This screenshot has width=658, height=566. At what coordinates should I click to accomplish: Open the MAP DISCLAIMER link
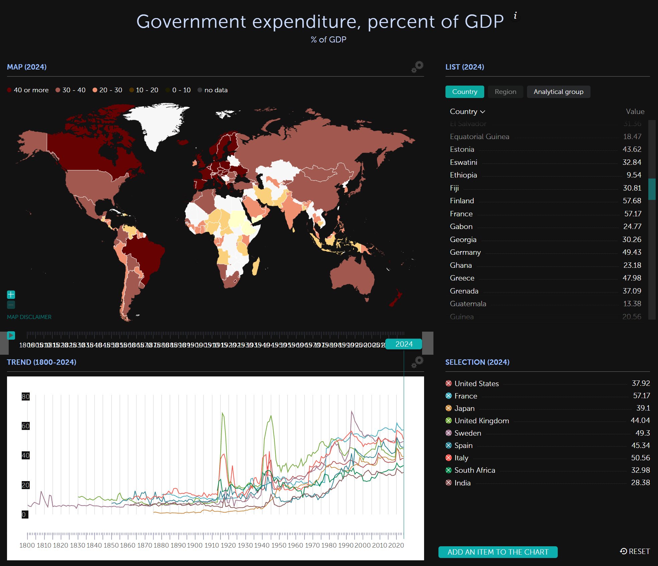(x=29, y=317)
